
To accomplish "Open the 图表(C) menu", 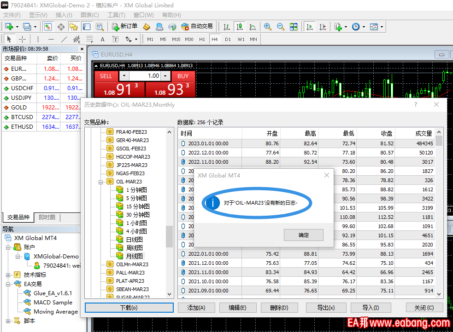I will pyautogui.click(x=90, y=15).
